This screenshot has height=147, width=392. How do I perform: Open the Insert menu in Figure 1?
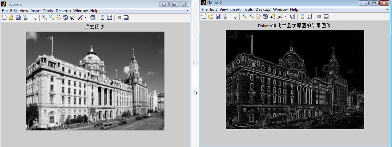click(x=35, y=11)
